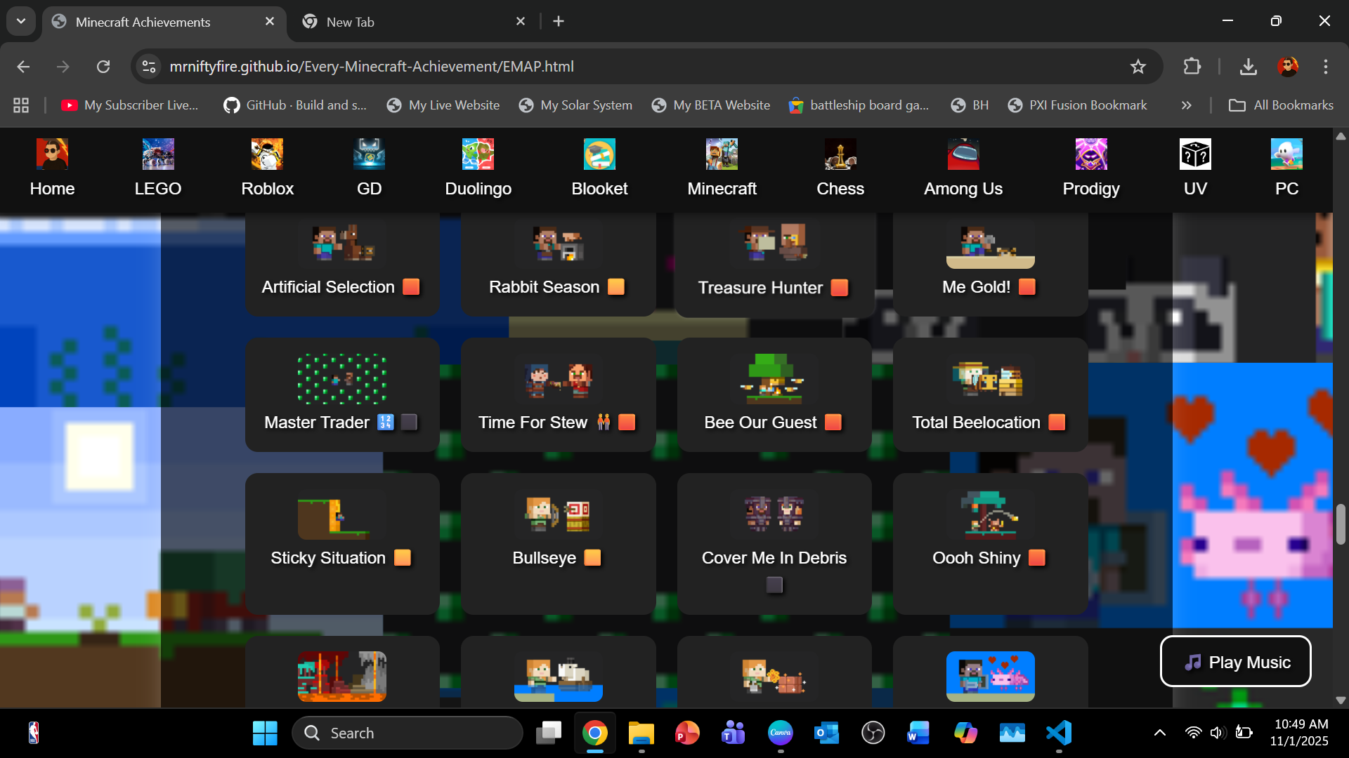The image size is (1349, 758).
Task: Select the Among Us nav icon
Action: point(963,154)
